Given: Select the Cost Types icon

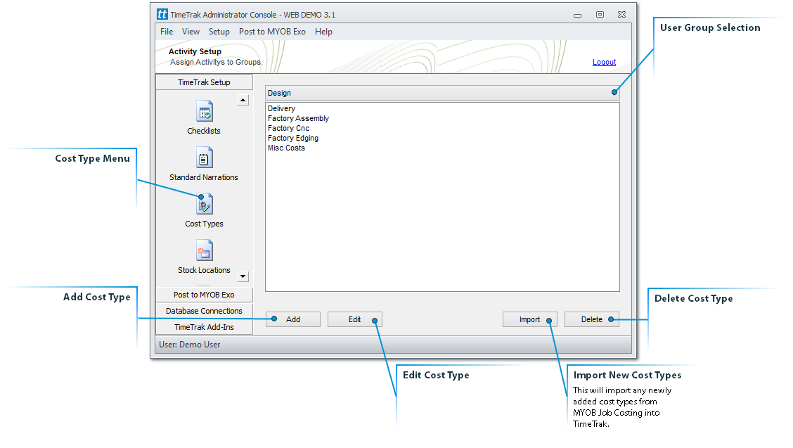Looking at the screenshot, I should pyautogui.click(x=205, y=204).
